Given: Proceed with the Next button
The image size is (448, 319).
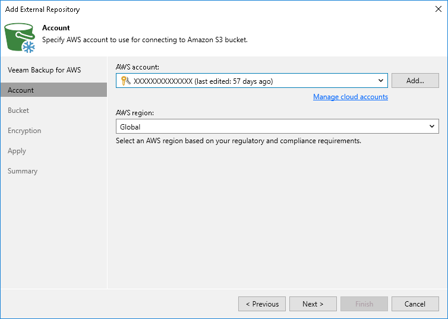Looking at the screenshot, I should pos(313,304).
